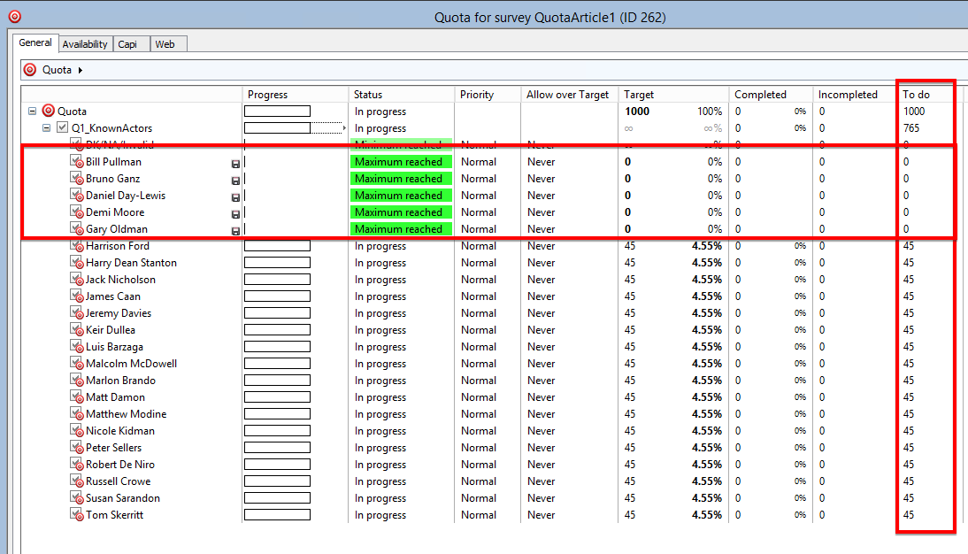This screenshot has height=554, width=968.
Task: Click the Incompleted column header
Action: (855, 95)
